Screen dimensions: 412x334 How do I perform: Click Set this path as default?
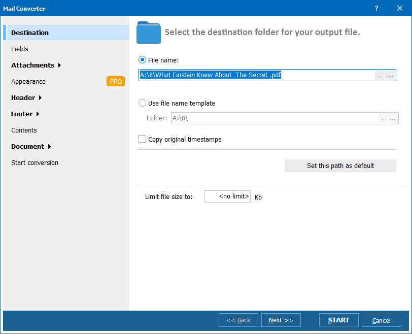pos(340,166)
